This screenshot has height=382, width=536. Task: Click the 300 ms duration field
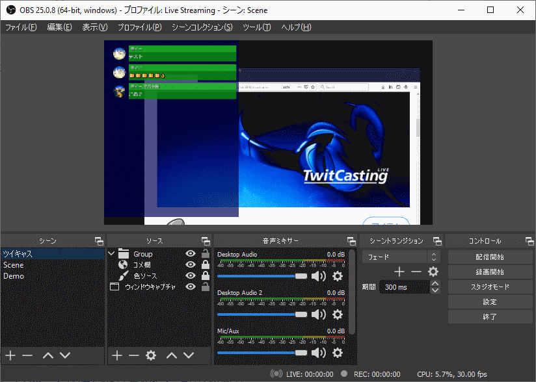coord(405,287)
